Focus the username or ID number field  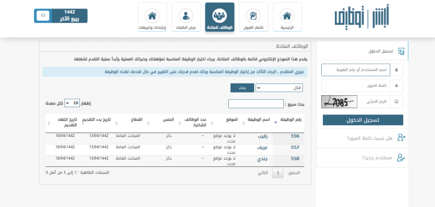[x=356, y=70]
